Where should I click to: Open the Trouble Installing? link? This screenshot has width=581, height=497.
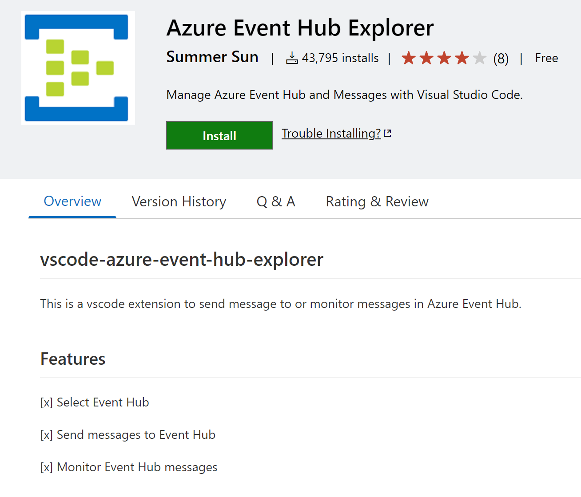[x=331, y=134]
